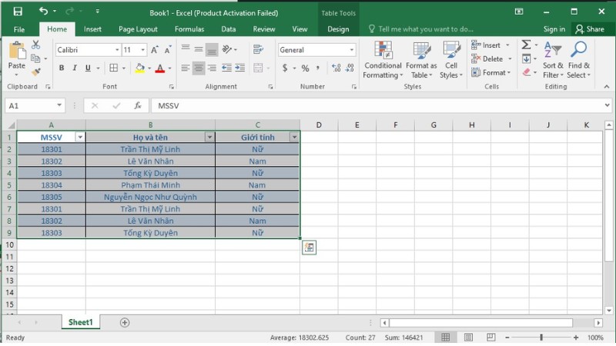
Task: Toggle Wrap Text icon
Action: pos(258,49)
